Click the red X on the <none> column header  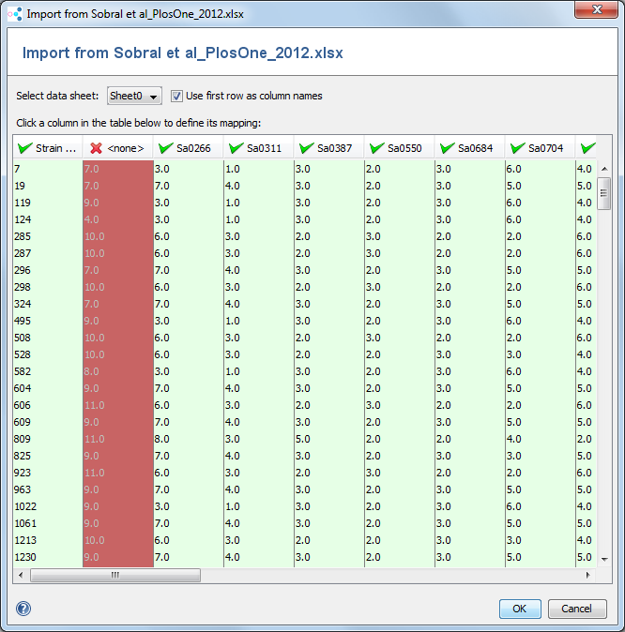point(96,148)
